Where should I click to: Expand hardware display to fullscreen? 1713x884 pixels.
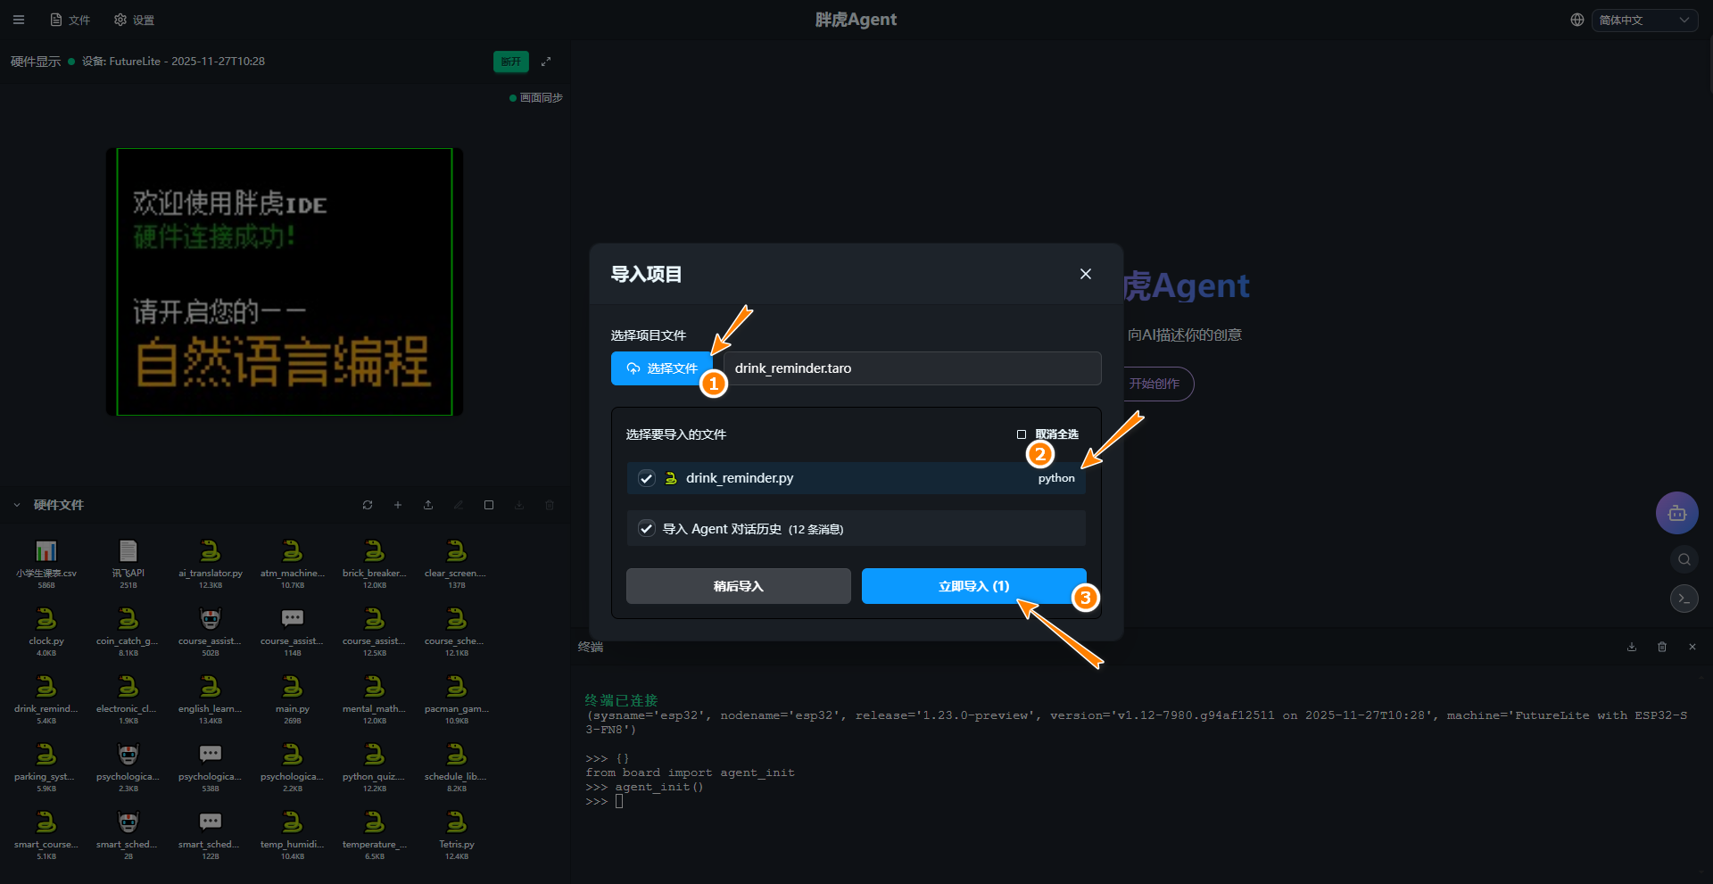point(546,62)
